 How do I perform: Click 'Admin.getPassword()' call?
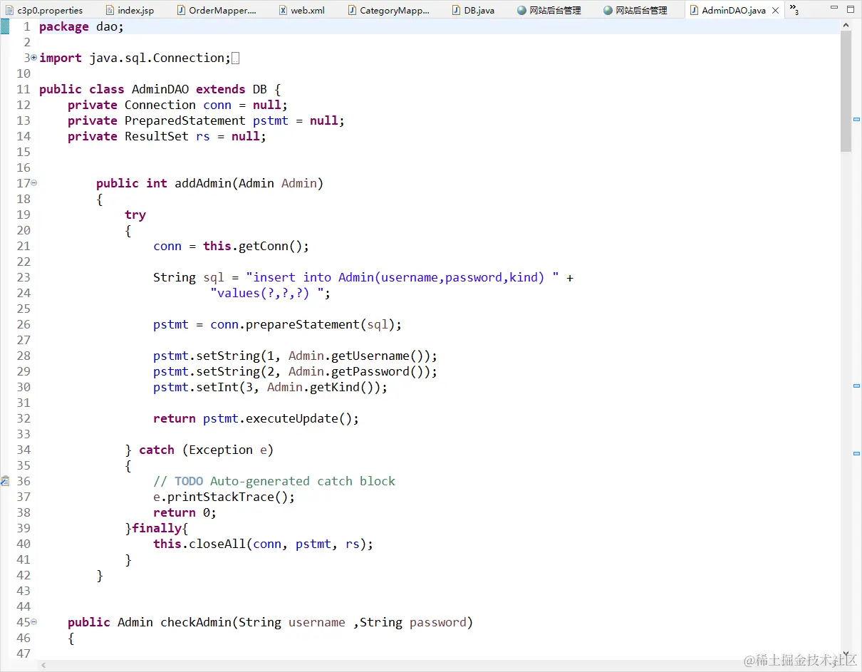click(x=359, y=372)
